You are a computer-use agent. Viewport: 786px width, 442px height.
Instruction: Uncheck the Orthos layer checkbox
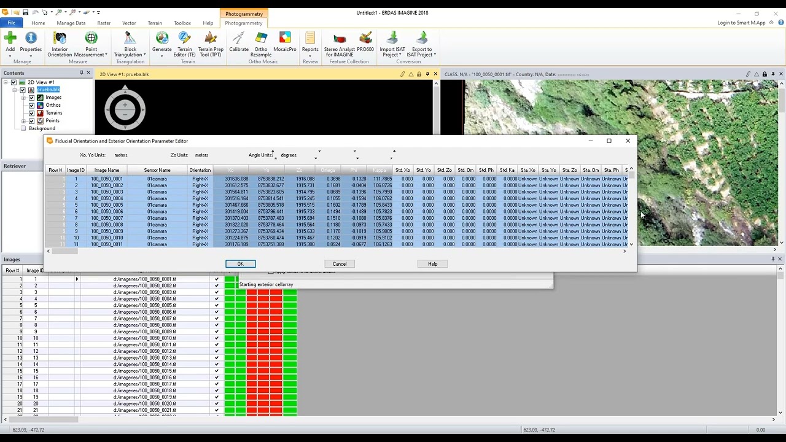(32, 105)
